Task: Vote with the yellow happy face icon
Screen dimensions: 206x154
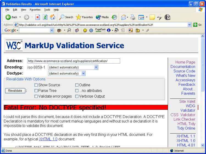Action: [85, 31]
